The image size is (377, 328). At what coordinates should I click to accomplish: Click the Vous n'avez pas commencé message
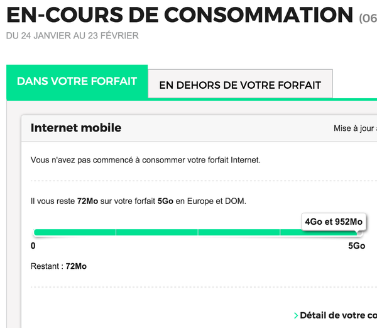pyautogui.click(x=145, y=161)
